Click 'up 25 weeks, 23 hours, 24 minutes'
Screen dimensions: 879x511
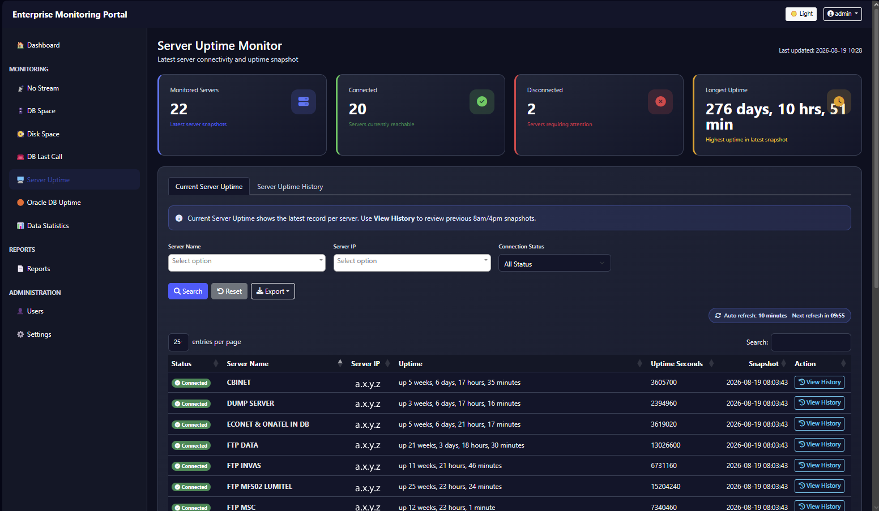point(450,487)
